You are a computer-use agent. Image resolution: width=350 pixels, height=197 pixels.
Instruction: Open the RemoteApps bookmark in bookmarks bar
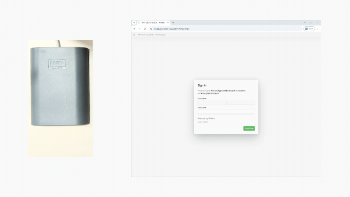coord(149,35)
